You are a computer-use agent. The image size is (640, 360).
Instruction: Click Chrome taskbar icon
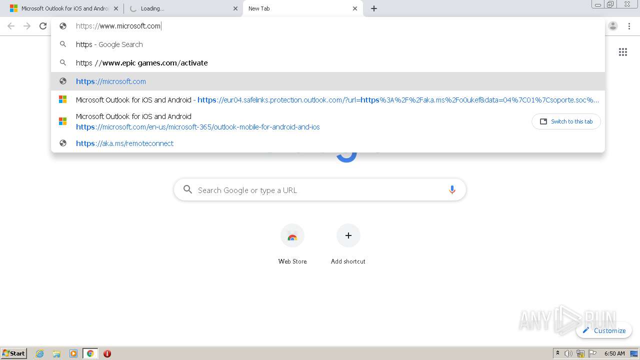tap(90, 353)
